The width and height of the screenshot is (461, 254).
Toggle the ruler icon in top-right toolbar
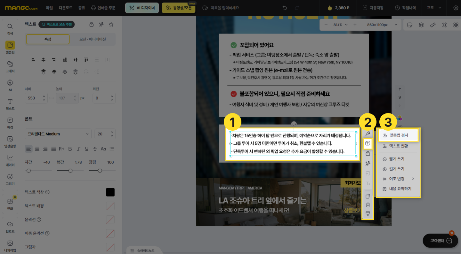point(433,25)
